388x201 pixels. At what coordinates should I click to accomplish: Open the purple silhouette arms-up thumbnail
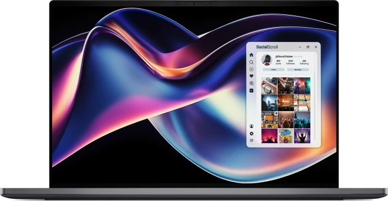(x=302, y=136)
